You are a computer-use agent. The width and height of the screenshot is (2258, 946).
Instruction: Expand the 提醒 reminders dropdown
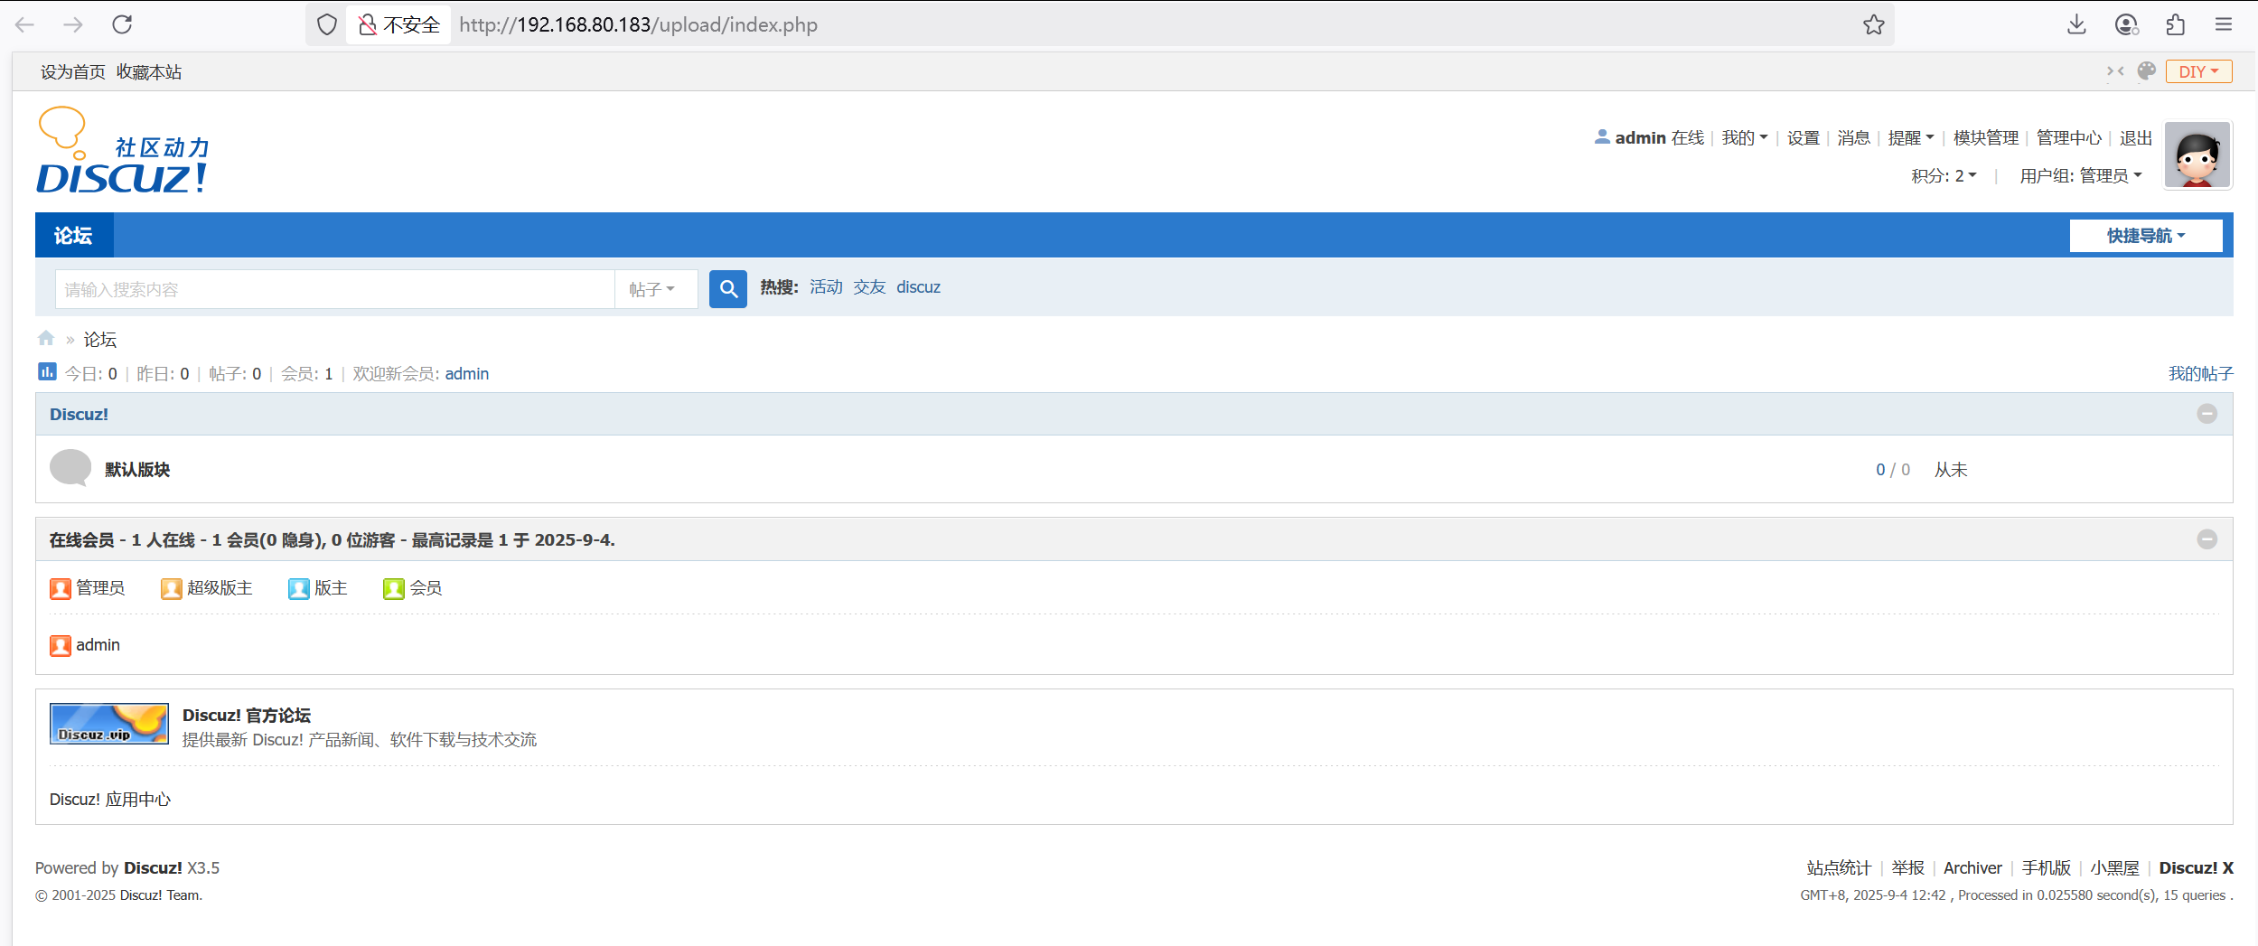(x=1911, y=137)
